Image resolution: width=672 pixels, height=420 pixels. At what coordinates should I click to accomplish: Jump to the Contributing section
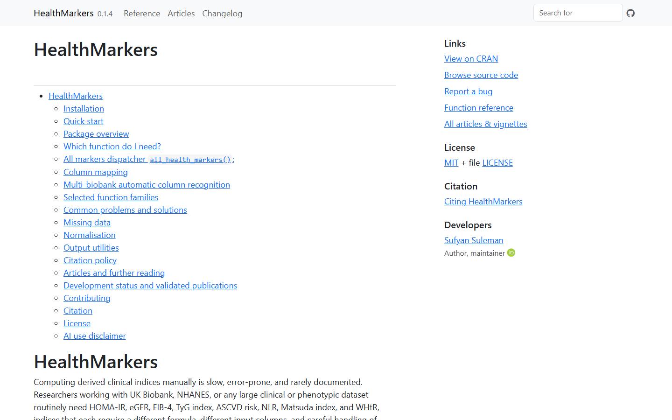pos(87,298)
